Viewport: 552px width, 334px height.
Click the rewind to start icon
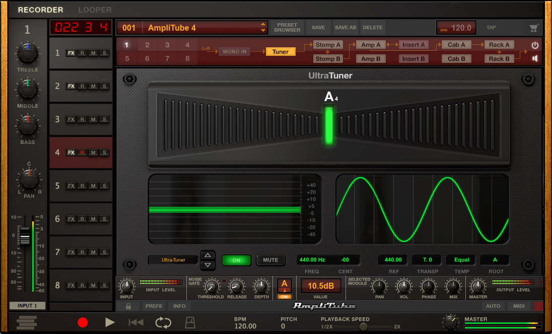tap(135, 322)
